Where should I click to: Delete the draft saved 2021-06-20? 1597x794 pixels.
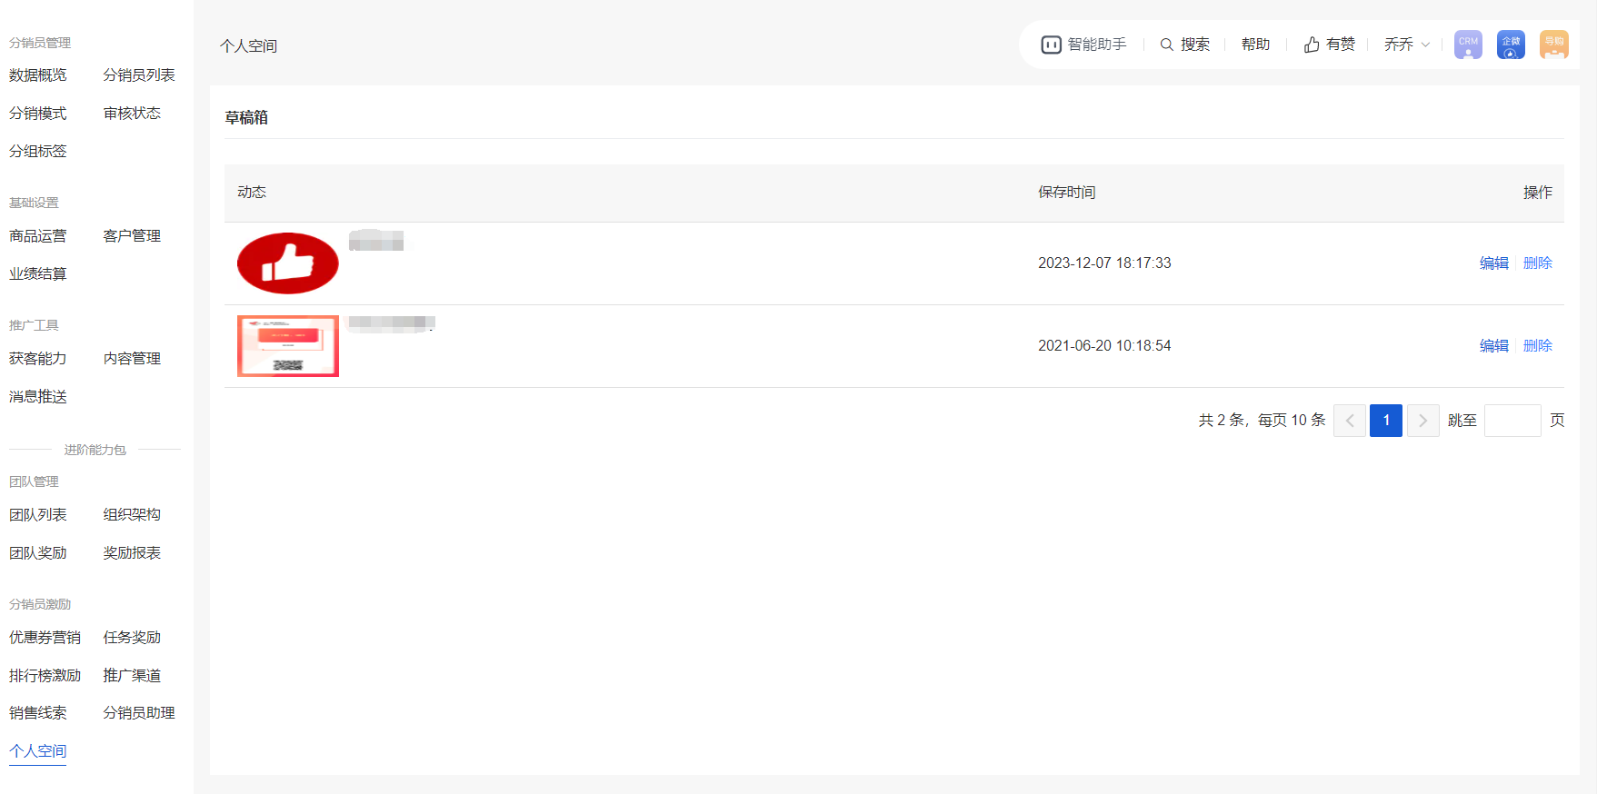coord(1537,346)
